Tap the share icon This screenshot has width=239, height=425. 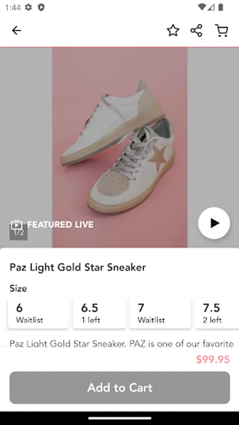(196, 30)
